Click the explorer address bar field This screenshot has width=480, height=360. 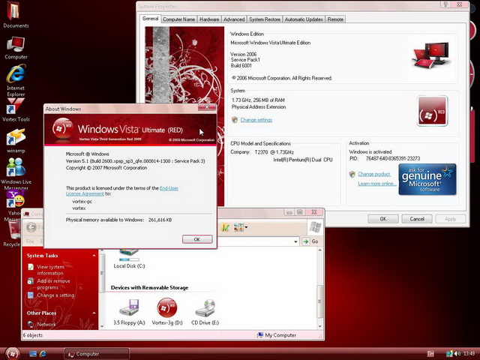point(258,241)
